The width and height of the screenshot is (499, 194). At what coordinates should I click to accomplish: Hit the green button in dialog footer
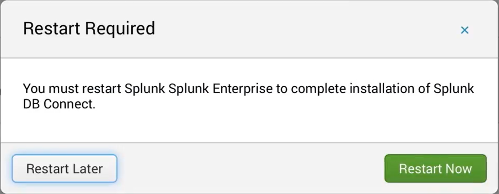pyautogui.click(x=435, y=169)
